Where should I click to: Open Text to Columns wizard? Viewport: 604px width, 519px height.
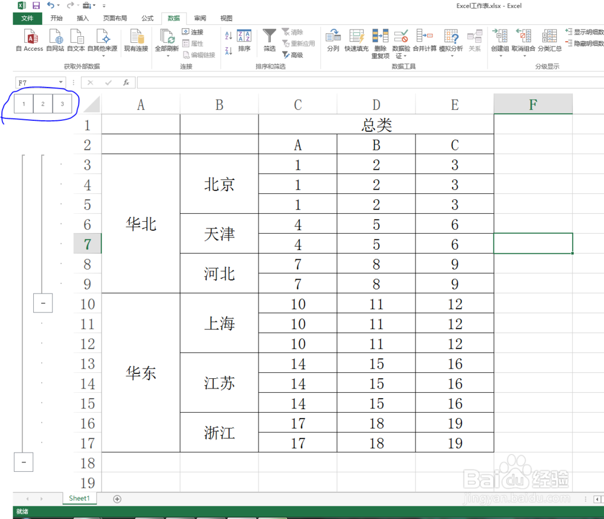333,40
